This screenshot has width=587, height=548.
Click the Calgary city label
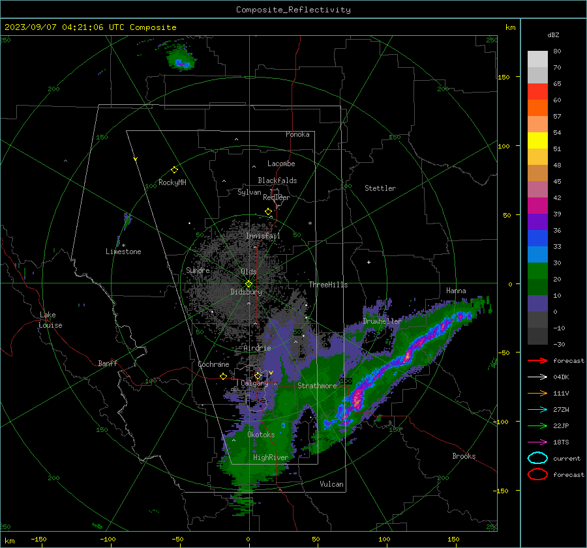pos(254,383)
